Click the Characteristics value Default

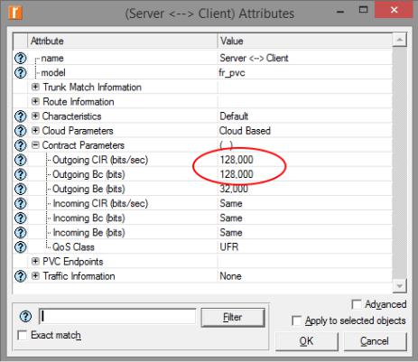(234, 116)
